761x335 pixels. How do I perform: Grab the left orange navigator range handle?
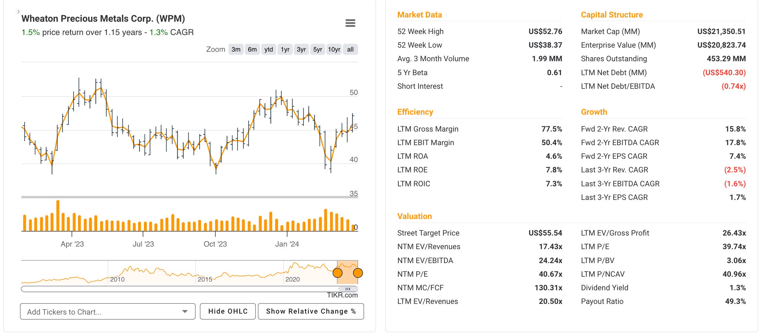click(x=337, y=273)
